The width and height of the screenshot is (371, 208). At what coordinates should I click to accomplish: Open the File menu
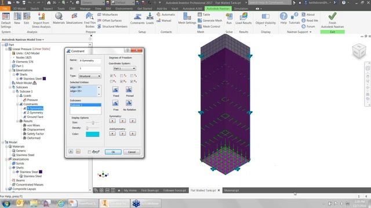point(5,9)
